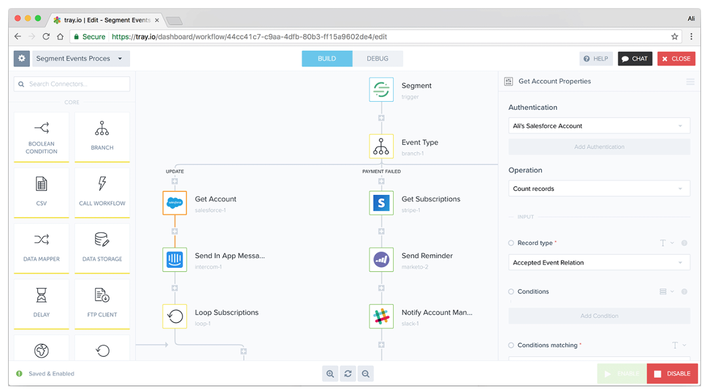This screenshot has width=712, height=392.
Task: Open browser home page icon
Action: point(60,37)
